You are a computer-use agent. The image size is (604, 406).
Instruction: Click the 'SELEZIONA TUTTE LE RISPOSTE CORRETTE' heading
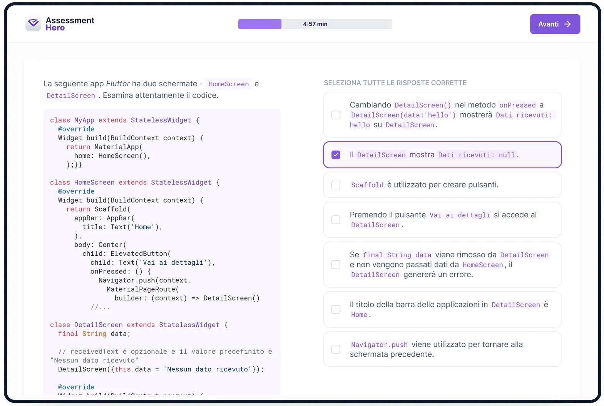coord(395,83)
